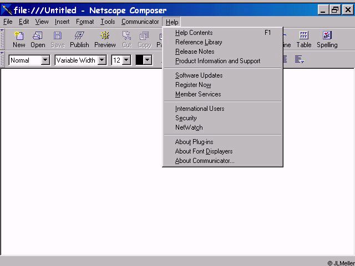
Task: Click the Copy toolbar icon
Action: [144, 39]
